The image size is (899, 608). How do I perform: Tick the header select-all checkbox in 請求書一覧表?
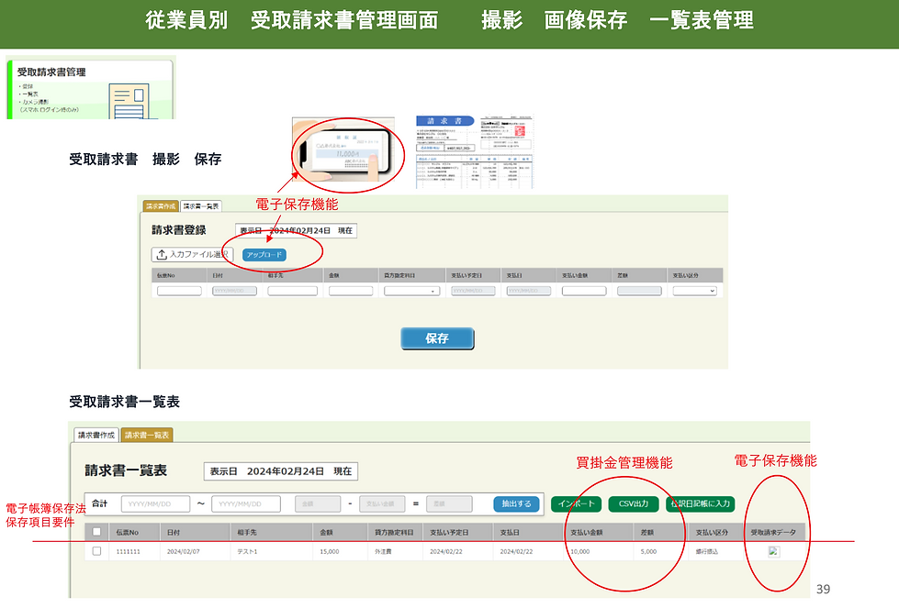tap(97, 532)
